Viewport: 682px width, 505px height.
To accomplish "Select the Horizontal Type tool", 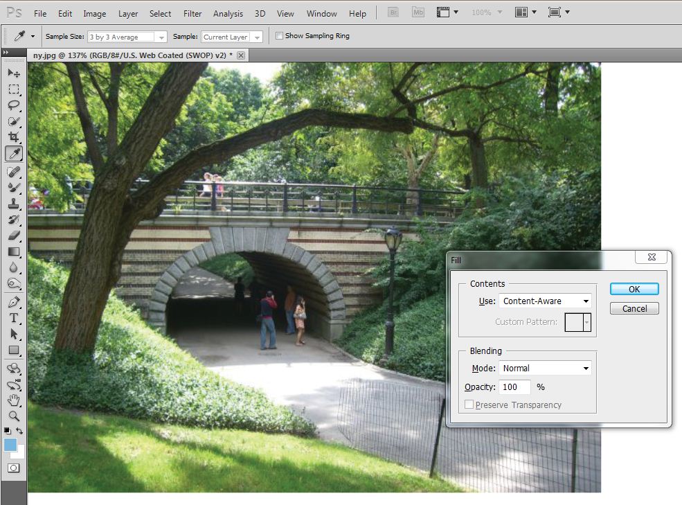I will 14,318.
